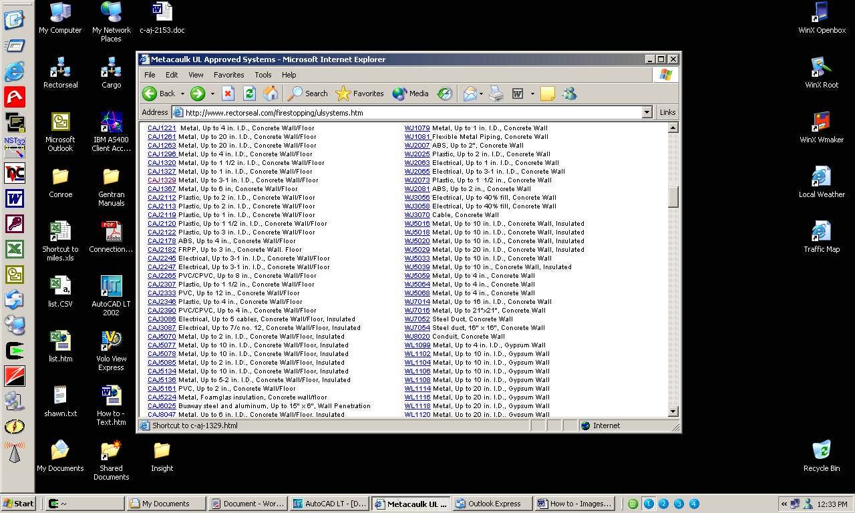Select the My Network Places desktop icon
Image resolution: width=855 pixels, height=513 pixels.
tap(111, 21)
